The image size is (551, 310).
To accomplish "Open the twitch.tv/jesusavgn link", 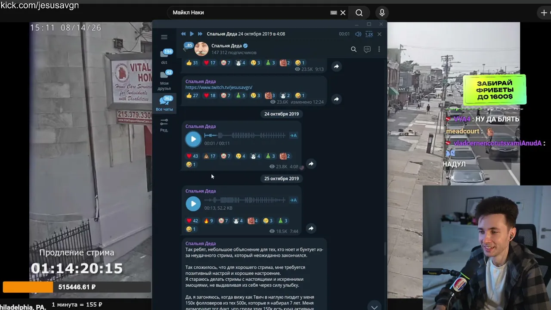I will tap(219, 87).
